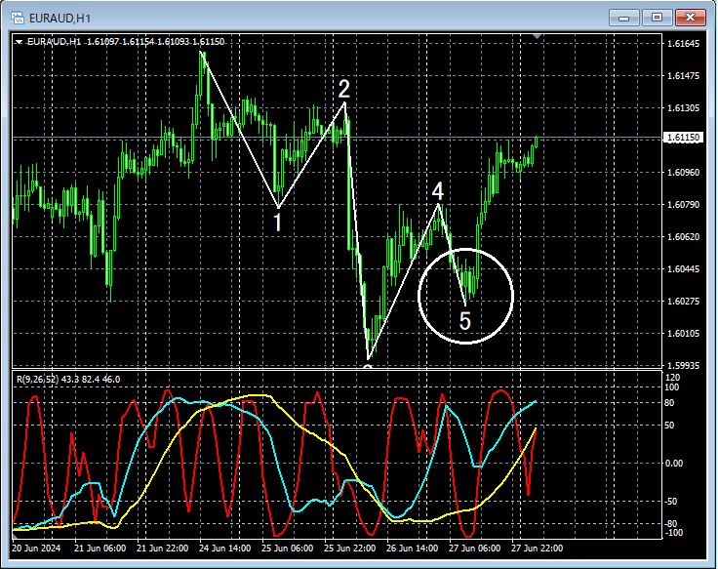Viewport: 718px width, 569px height.
Task: Click the small triangle before EURAUD,H1 label
Action: (x=20, y=42)
